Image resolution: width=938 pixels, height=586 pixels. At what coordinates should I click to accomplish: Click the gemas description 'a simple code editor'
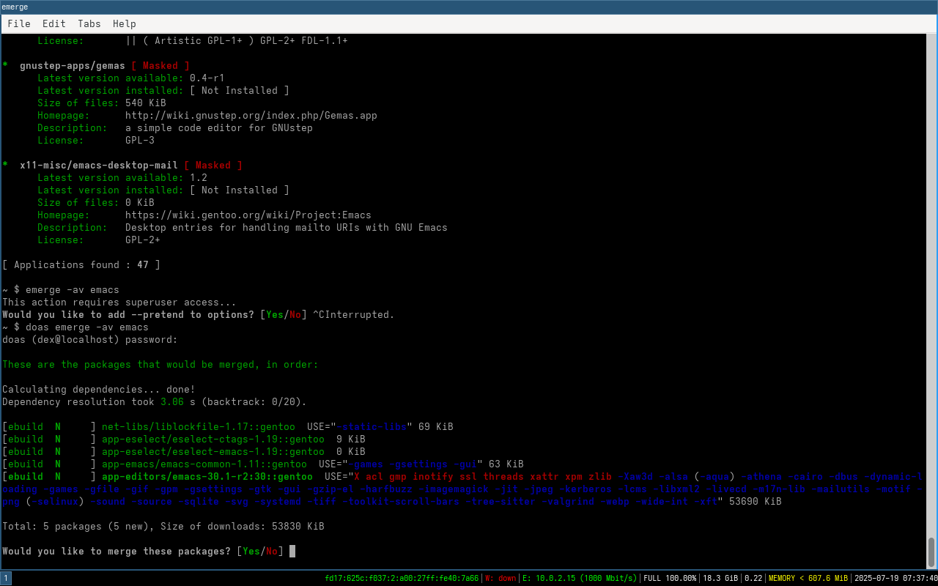[219, 127]
